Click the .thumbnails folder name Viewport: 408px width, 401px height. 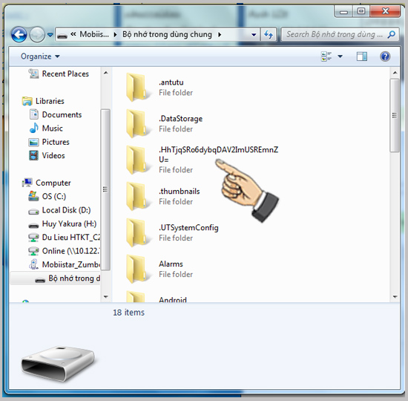(180, 192)
